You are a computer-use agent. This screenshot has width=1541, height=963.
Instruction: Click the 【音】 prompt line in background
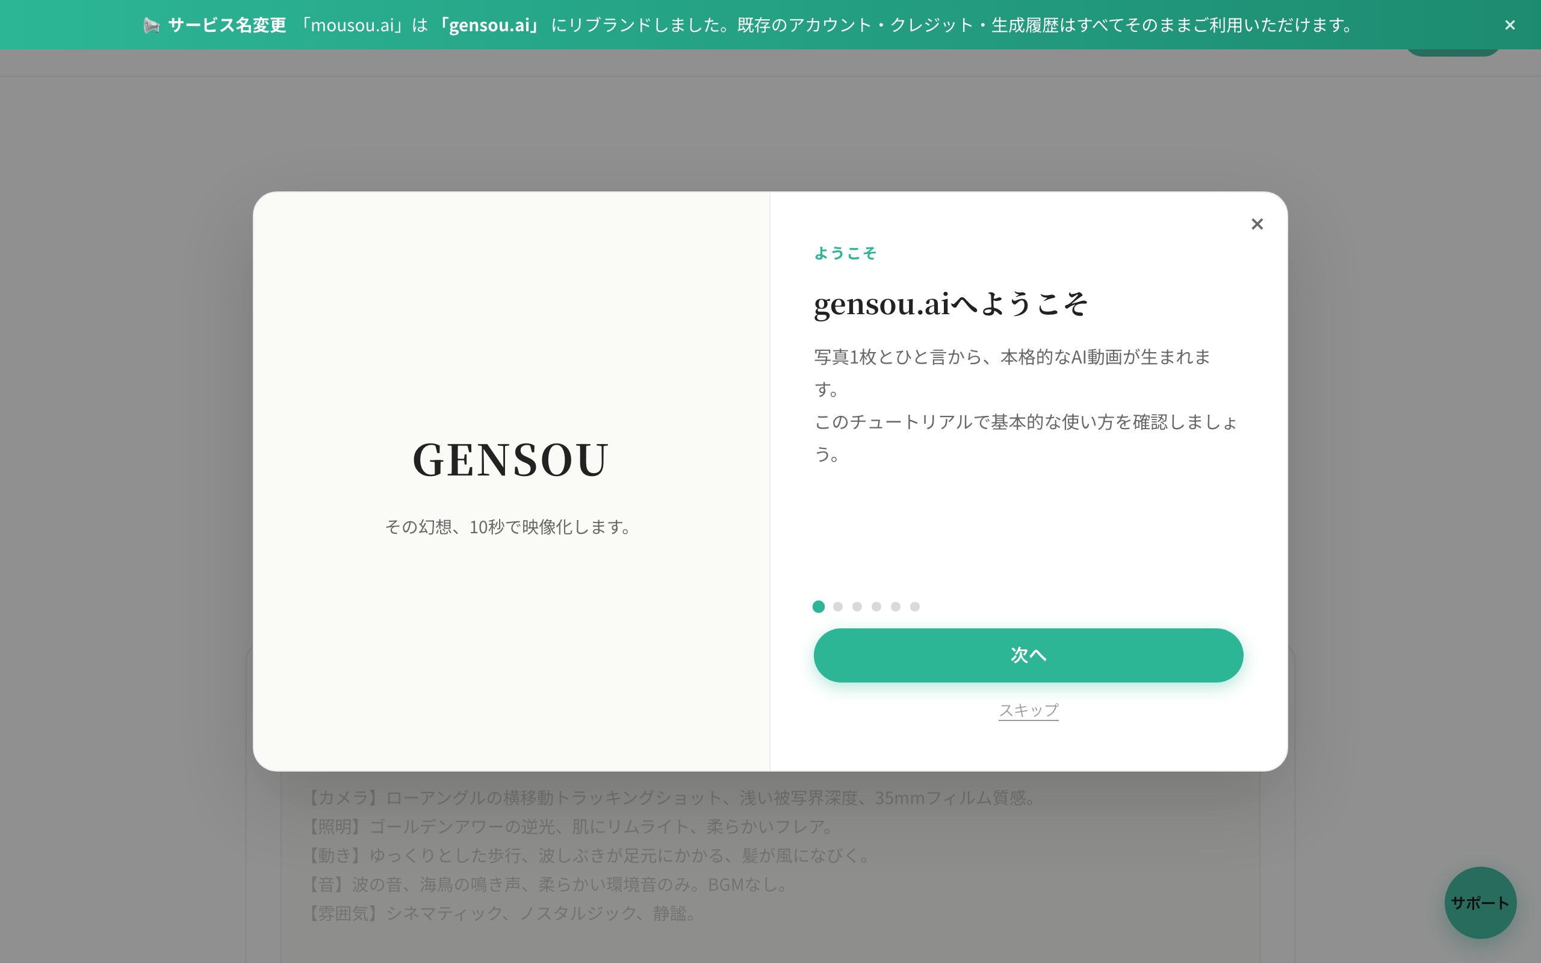click(x=548, y=884)
